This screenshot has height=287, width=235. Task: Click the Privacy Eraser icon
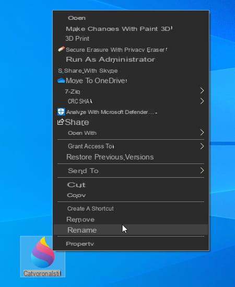pyautogui.click(x=61, y=50)
